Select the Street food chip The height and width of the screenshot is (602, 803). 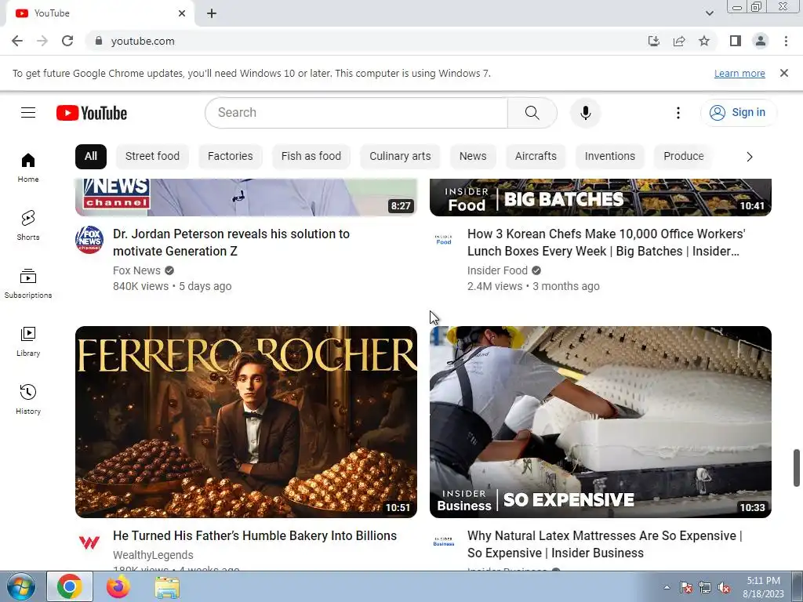(153, 156)
